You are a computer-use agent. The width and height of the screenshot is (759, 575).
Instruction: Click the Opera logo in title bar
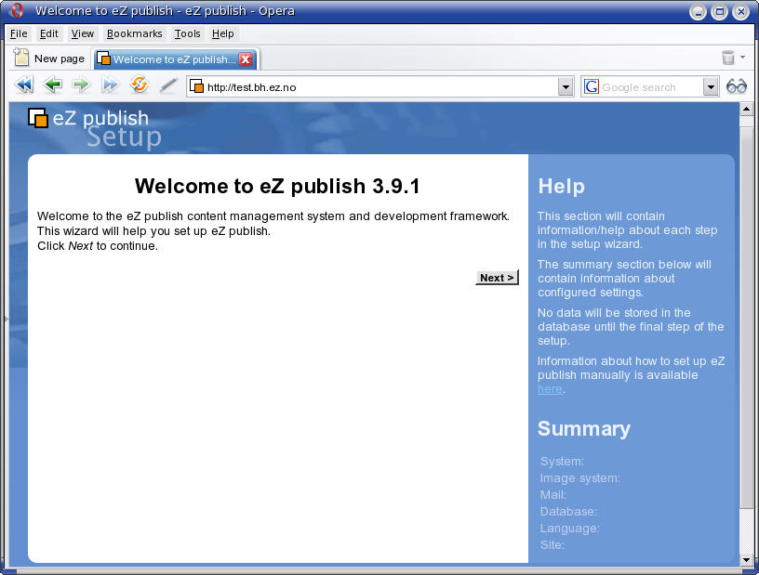coord(17,10)
